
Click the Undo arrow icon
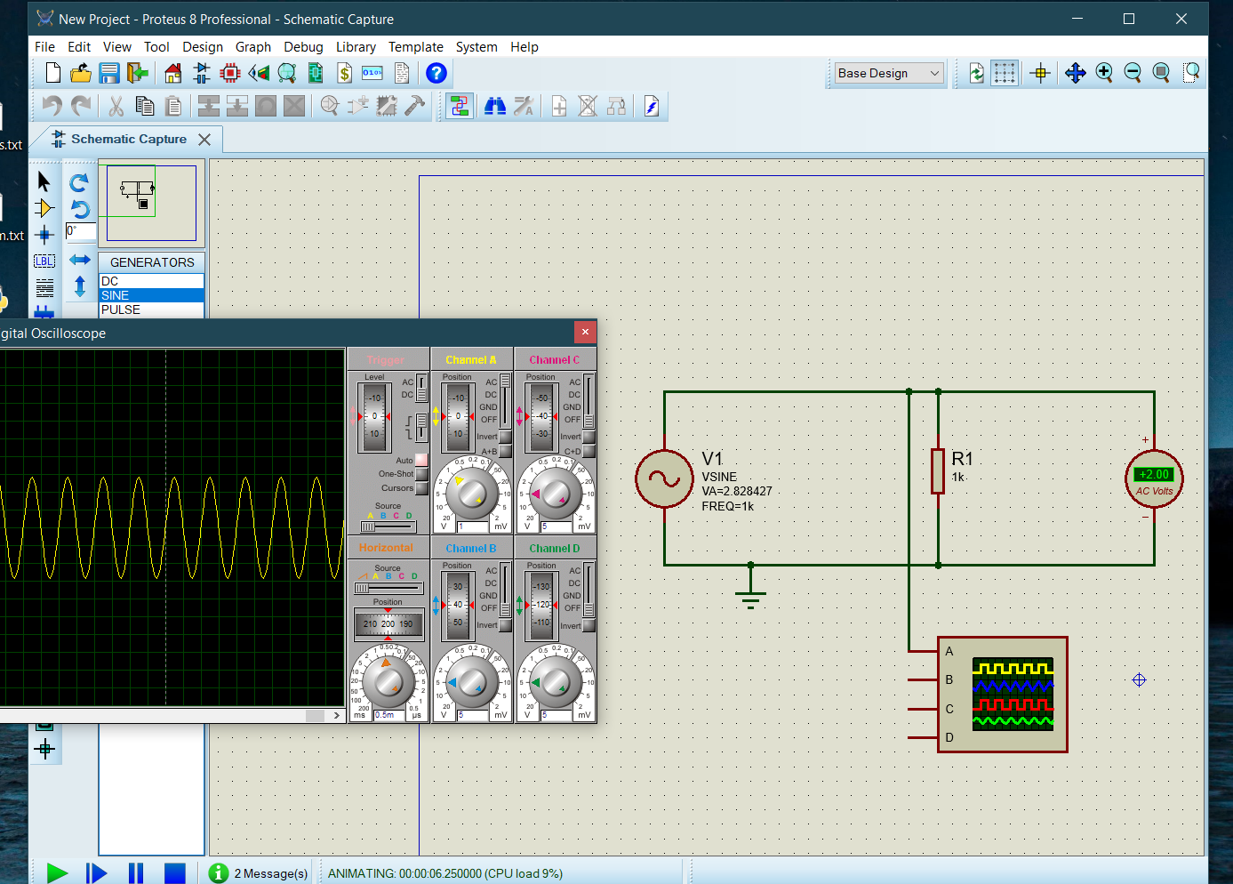[x=52, y=107]
